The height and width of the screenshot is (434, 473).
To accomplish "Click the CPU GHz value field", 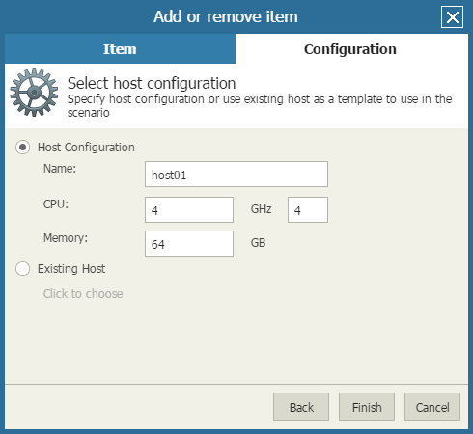I will coord(189,210).
